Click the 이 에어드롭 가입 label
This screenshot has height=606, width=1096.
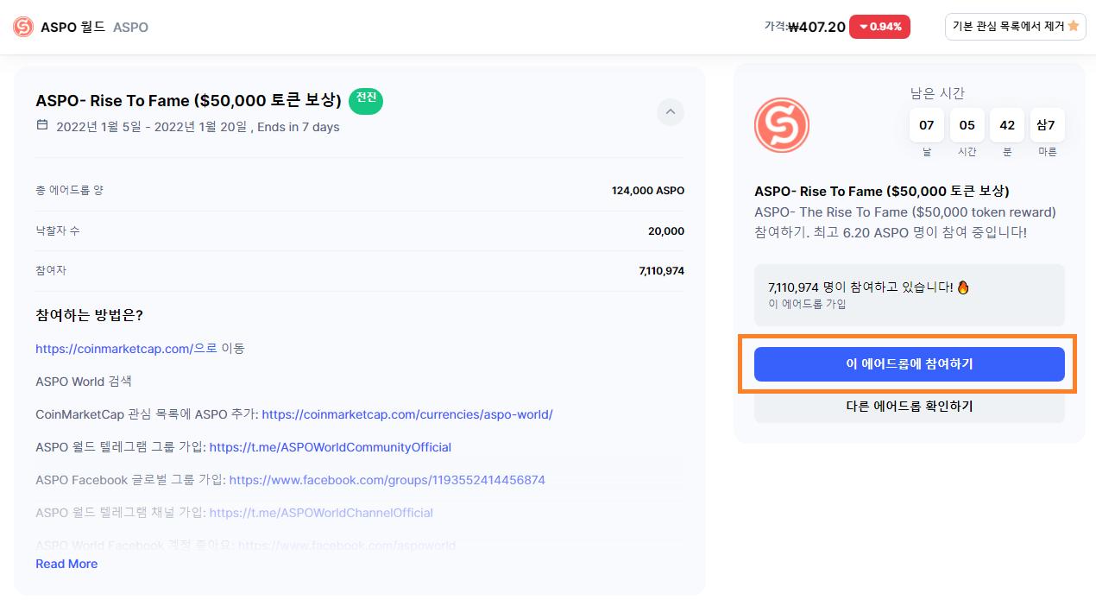click(x=807, y=304)
